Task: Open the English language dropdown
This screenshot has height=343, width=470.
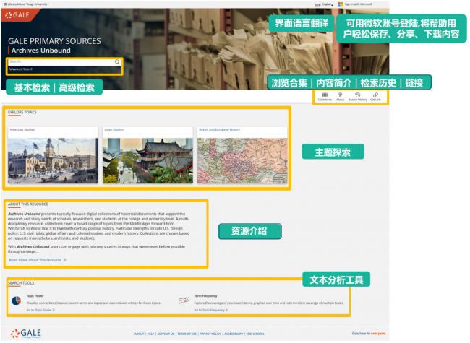Action: pos(327,4)
